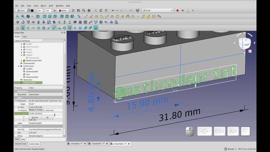This screenshot has height=152, width=270.
Task: Click the Front working plane button
Action: tap(21, 11)
